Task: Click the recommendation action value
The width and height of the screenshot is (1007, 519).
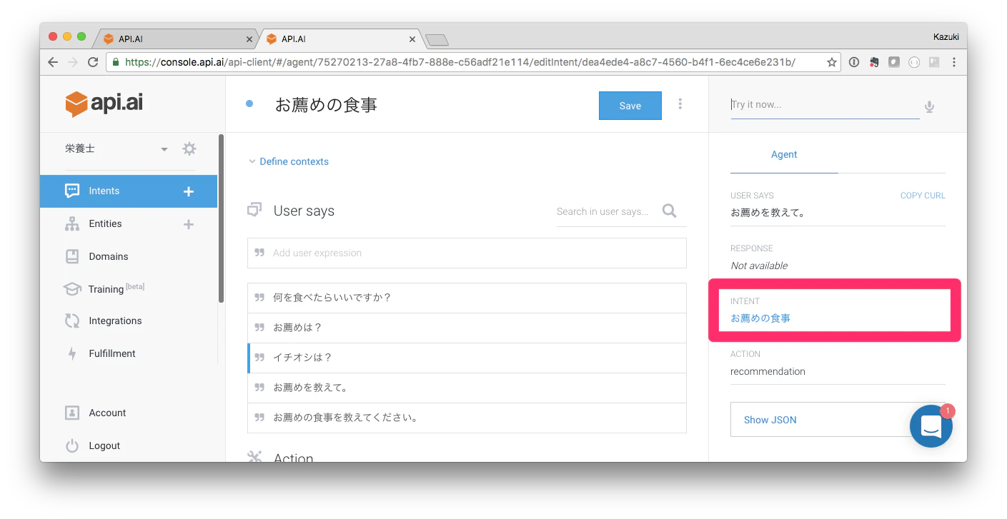Action: (x=768, y=371)
